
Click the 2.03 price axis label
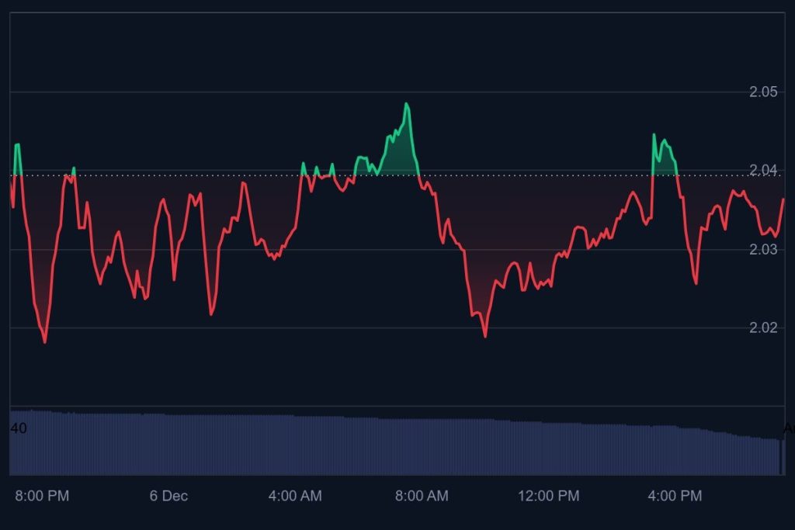click(762, 250)
